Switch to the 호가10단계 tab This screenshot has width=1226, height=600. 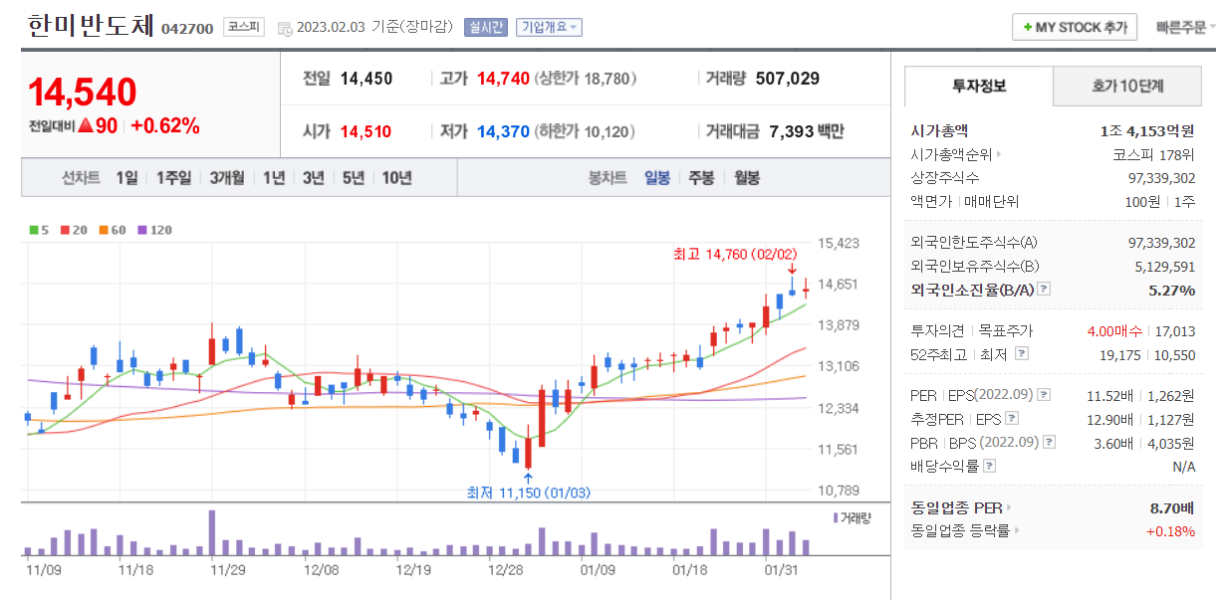coord(1127,87)
